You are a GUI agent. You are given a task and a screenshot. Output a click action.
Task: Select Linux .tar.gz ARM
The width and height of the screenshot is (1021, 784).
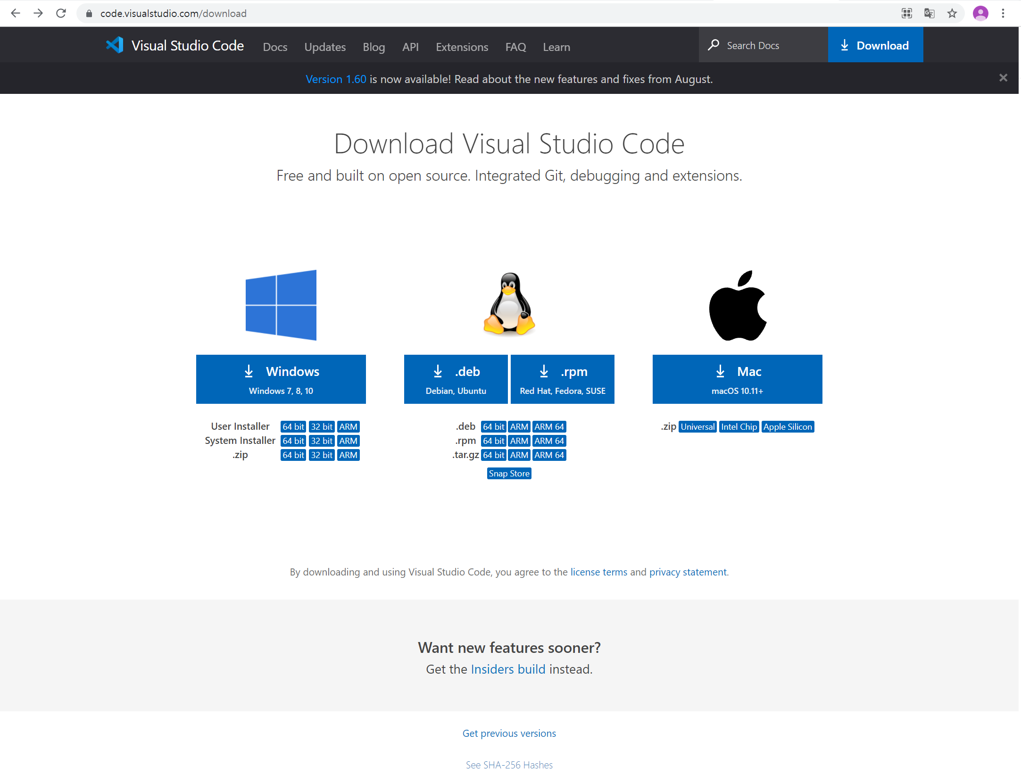coord(519,455)
